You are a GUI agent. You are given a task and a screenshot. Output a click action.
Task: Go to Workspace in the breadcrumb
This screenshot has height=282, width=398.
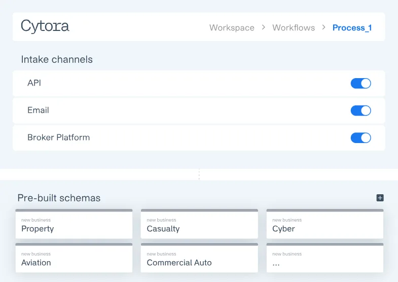(232, 28)
